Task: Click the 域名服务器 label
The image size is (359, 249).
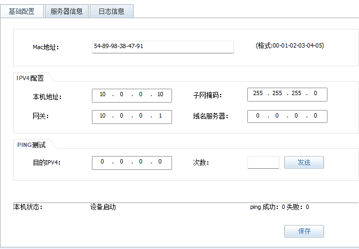Action: pos(210,116)
